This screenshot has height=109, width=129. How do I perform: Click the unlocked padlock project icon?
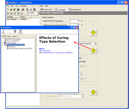pyautogui.click(x=15, y=9)
